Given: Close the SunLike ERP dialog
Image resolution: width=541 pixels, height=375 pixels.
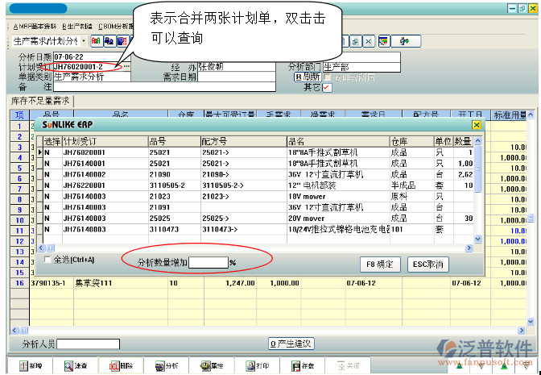Looking at the screenshot, I should 477,126.
